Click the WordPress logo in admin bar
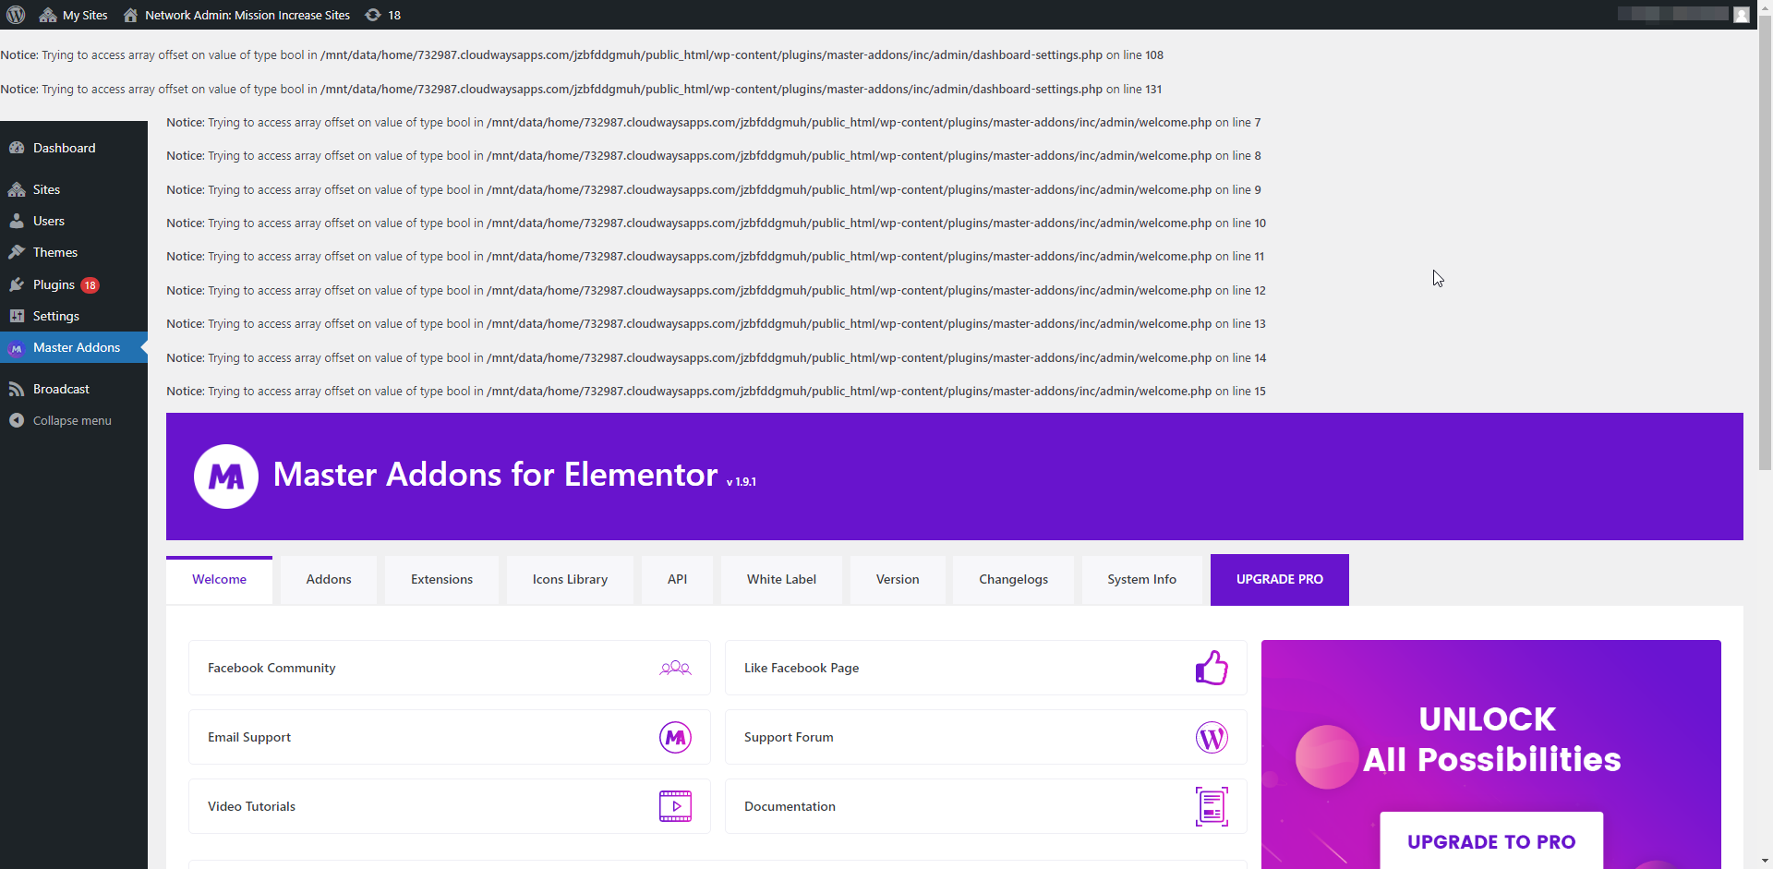 [16, 15]
